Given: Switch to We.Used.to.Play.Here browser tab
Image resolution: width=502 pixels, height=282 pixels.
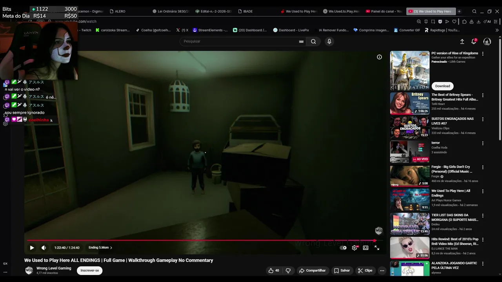Looking at the screenshot, I should pos(341,11).
